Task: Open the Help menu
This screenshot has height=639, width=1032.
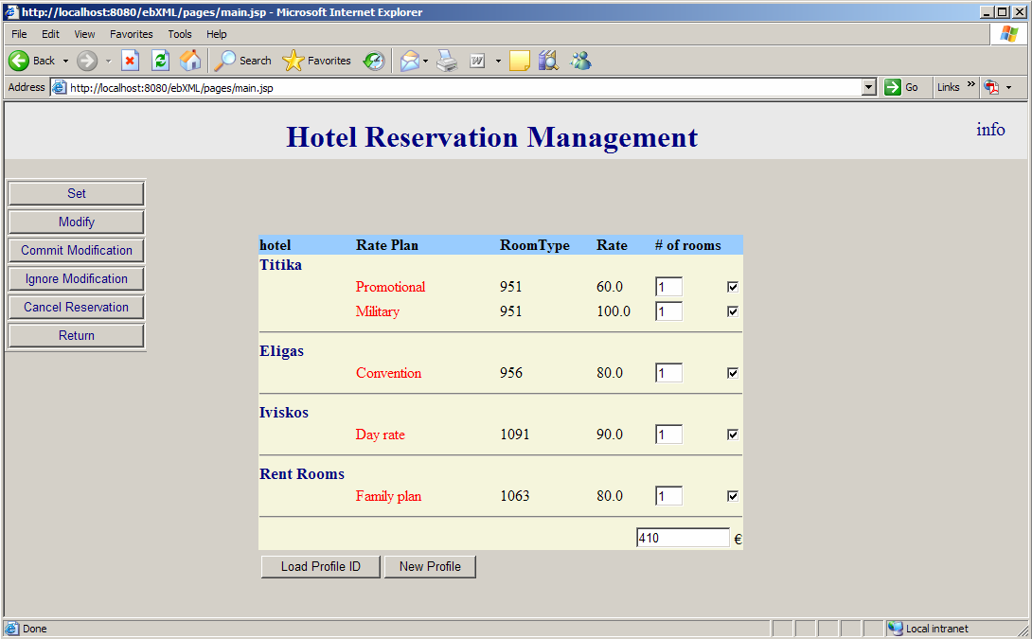Action: (217, 34)
